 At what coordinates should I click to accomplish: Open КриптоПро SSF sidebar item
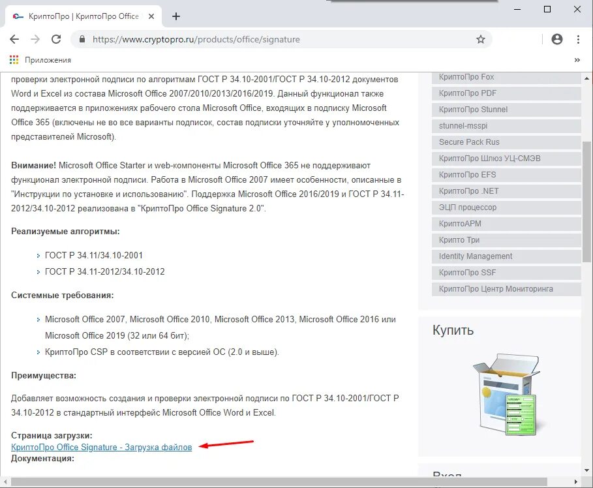tap(506, 272)
